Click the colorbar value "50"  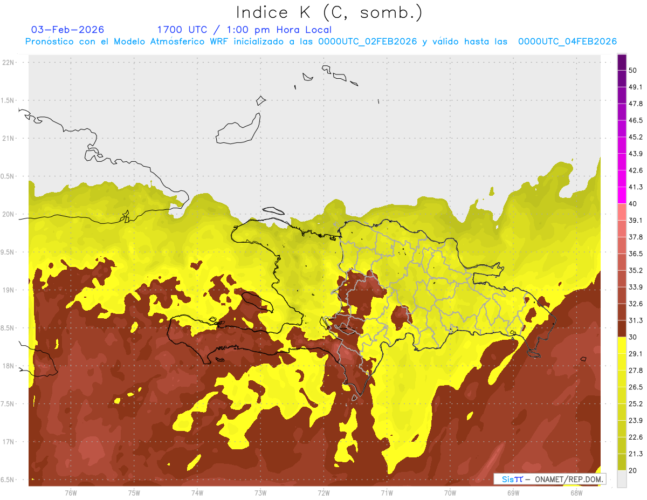pyautogui.click(x=632, y=70)
